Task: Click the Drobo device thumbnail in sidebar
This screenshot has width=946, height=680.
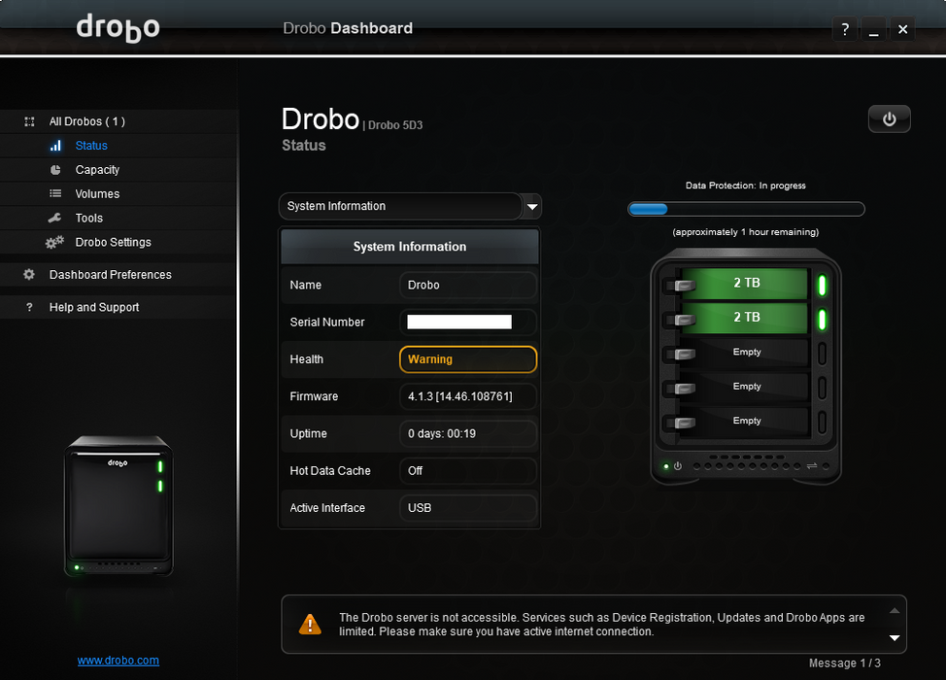Action: tap(118, 505)
